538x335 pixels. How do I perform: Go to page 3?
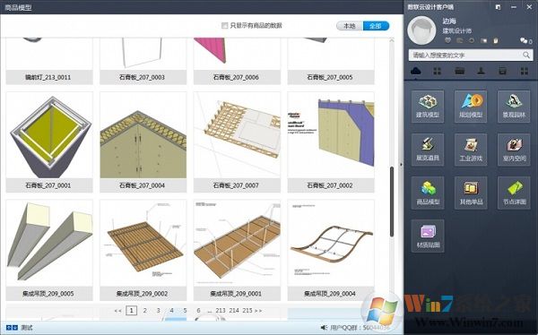158,311
